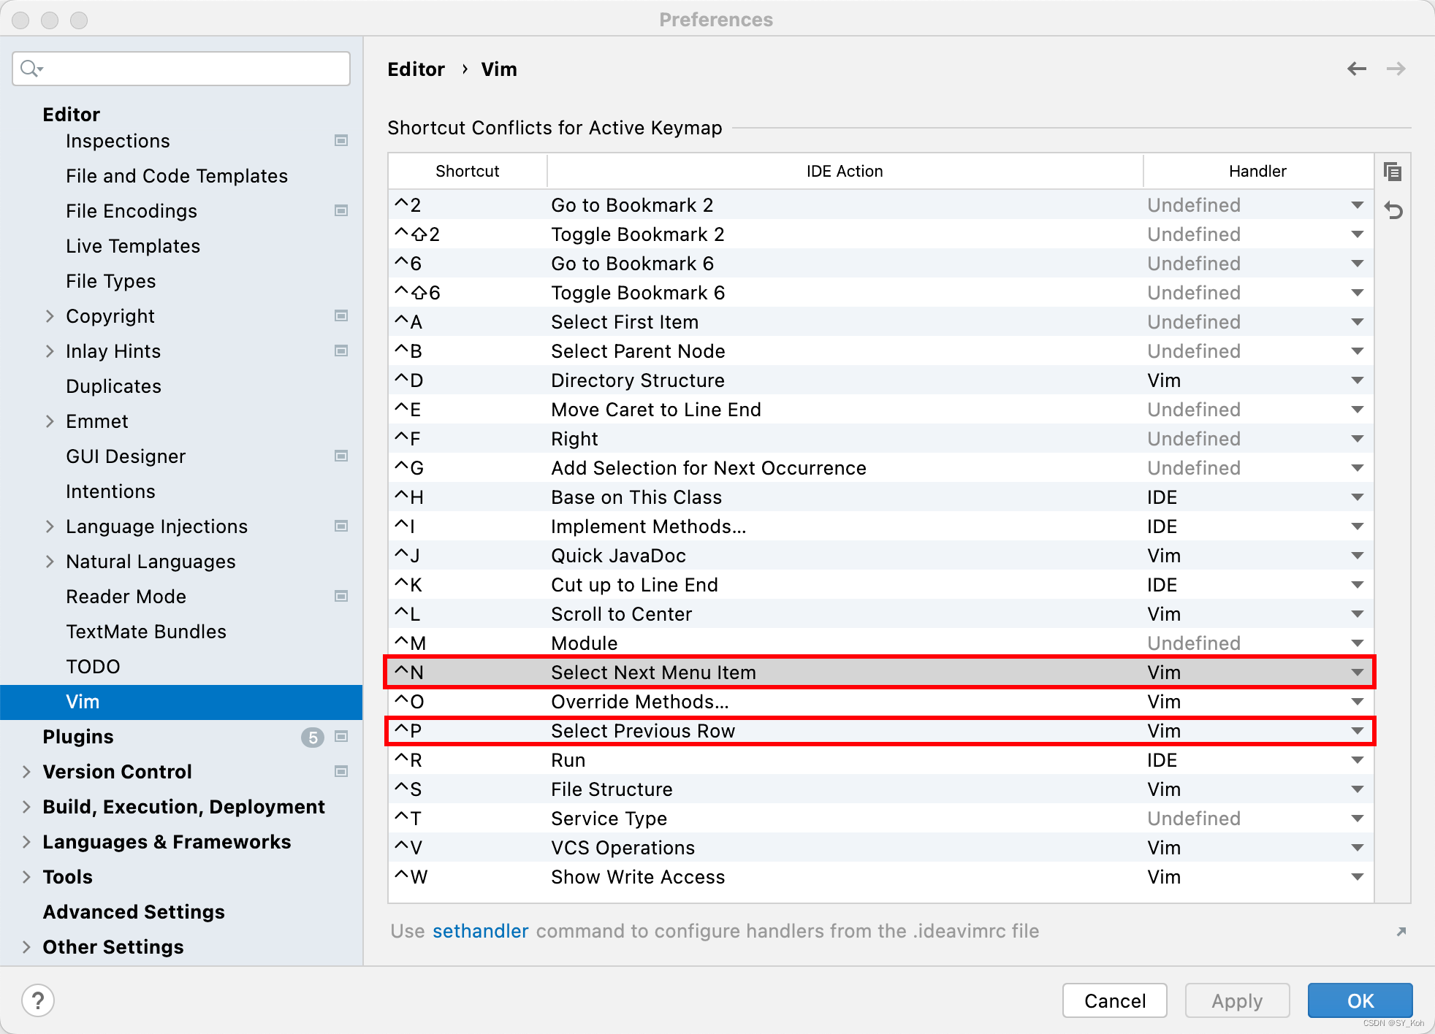Click the copy conflicts icon beside the table

pyautogui.click(x=1393, y=172)
